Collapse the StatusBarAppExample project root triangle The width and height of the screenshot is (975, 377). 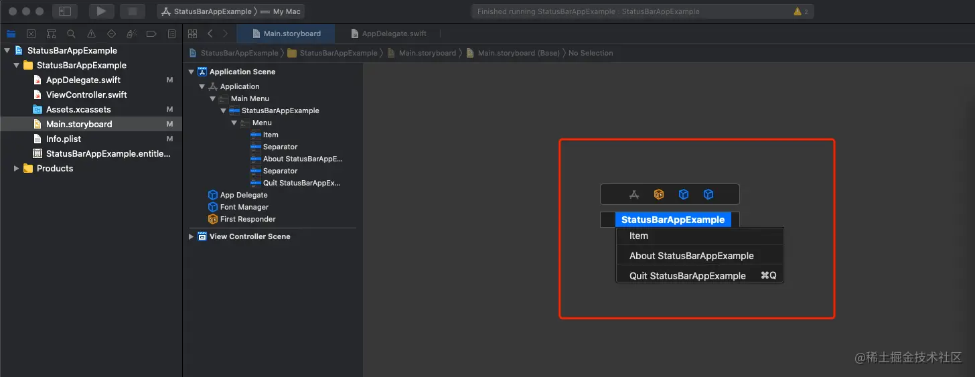(7, 50)
